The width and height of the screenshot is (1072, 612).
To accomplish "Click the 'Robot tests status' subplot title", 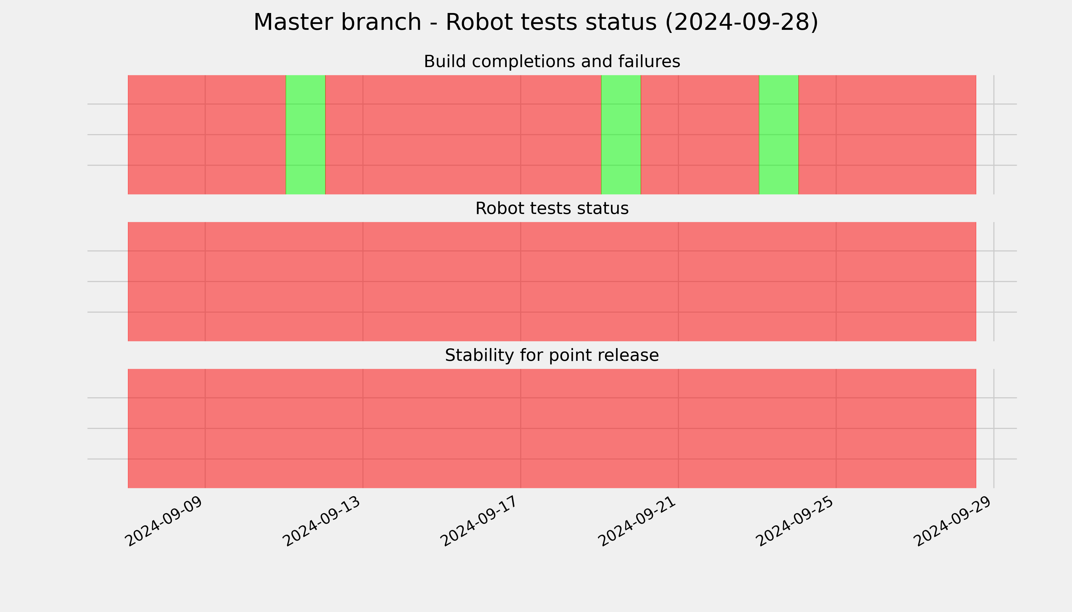I will (552, 209).
